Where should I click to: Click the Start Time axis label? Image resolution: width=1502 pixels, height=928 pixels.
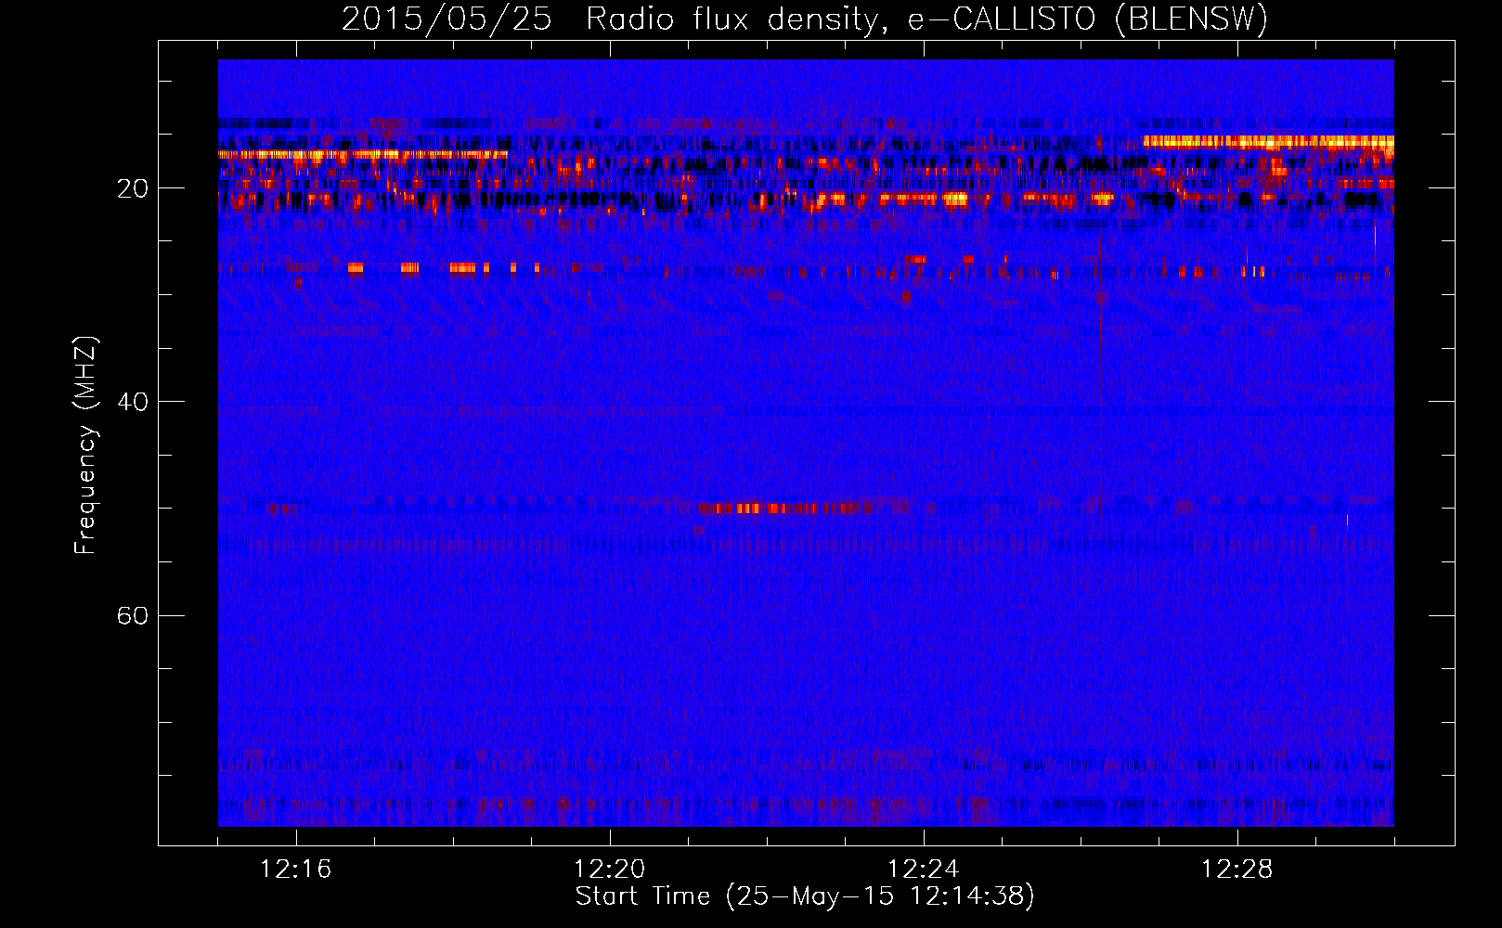[x=805, y=896]
